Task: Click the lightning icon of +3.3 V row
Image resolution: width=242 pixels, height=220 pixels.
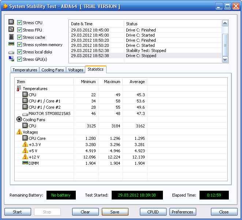Action: tap(25, 144)
